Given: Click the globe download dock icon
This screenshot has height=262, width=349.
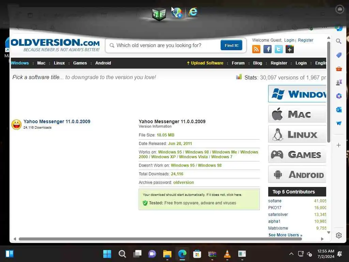Looking at the screenshot, I should (177, 13).
